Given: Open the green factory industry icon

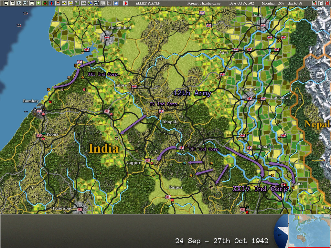Looking at the screenshot, I should pos(77,3).
